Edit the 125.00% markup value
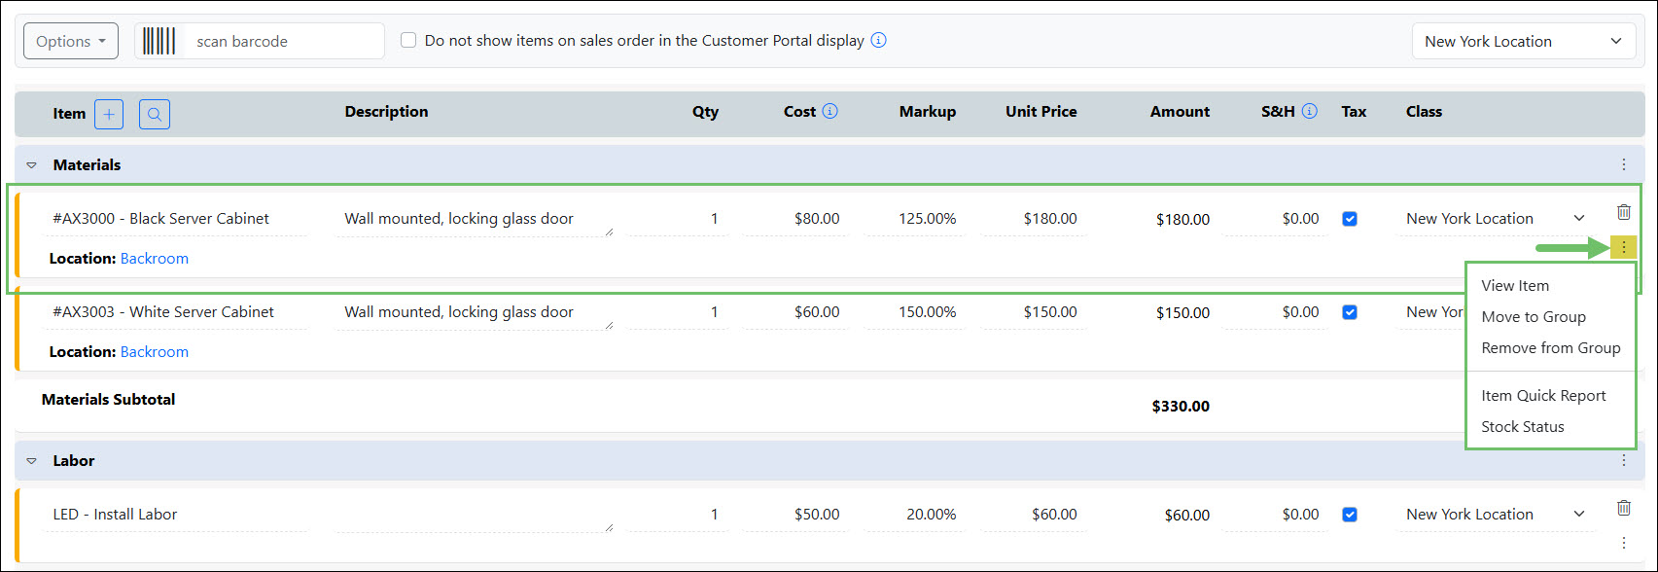The width and height of the screenshot is (1658, 572). [x=915, y=219]
